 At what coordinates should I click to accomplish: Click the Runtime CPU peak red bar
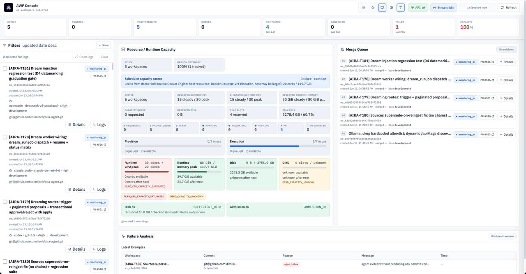tap(147, 171)
